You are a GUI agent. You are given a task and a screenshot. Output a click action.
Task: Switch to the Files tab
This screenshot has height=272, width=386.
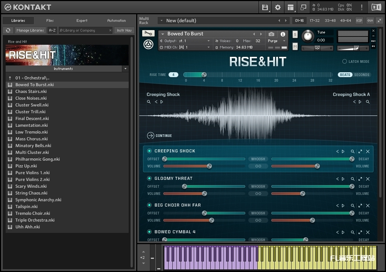[49, 20]
